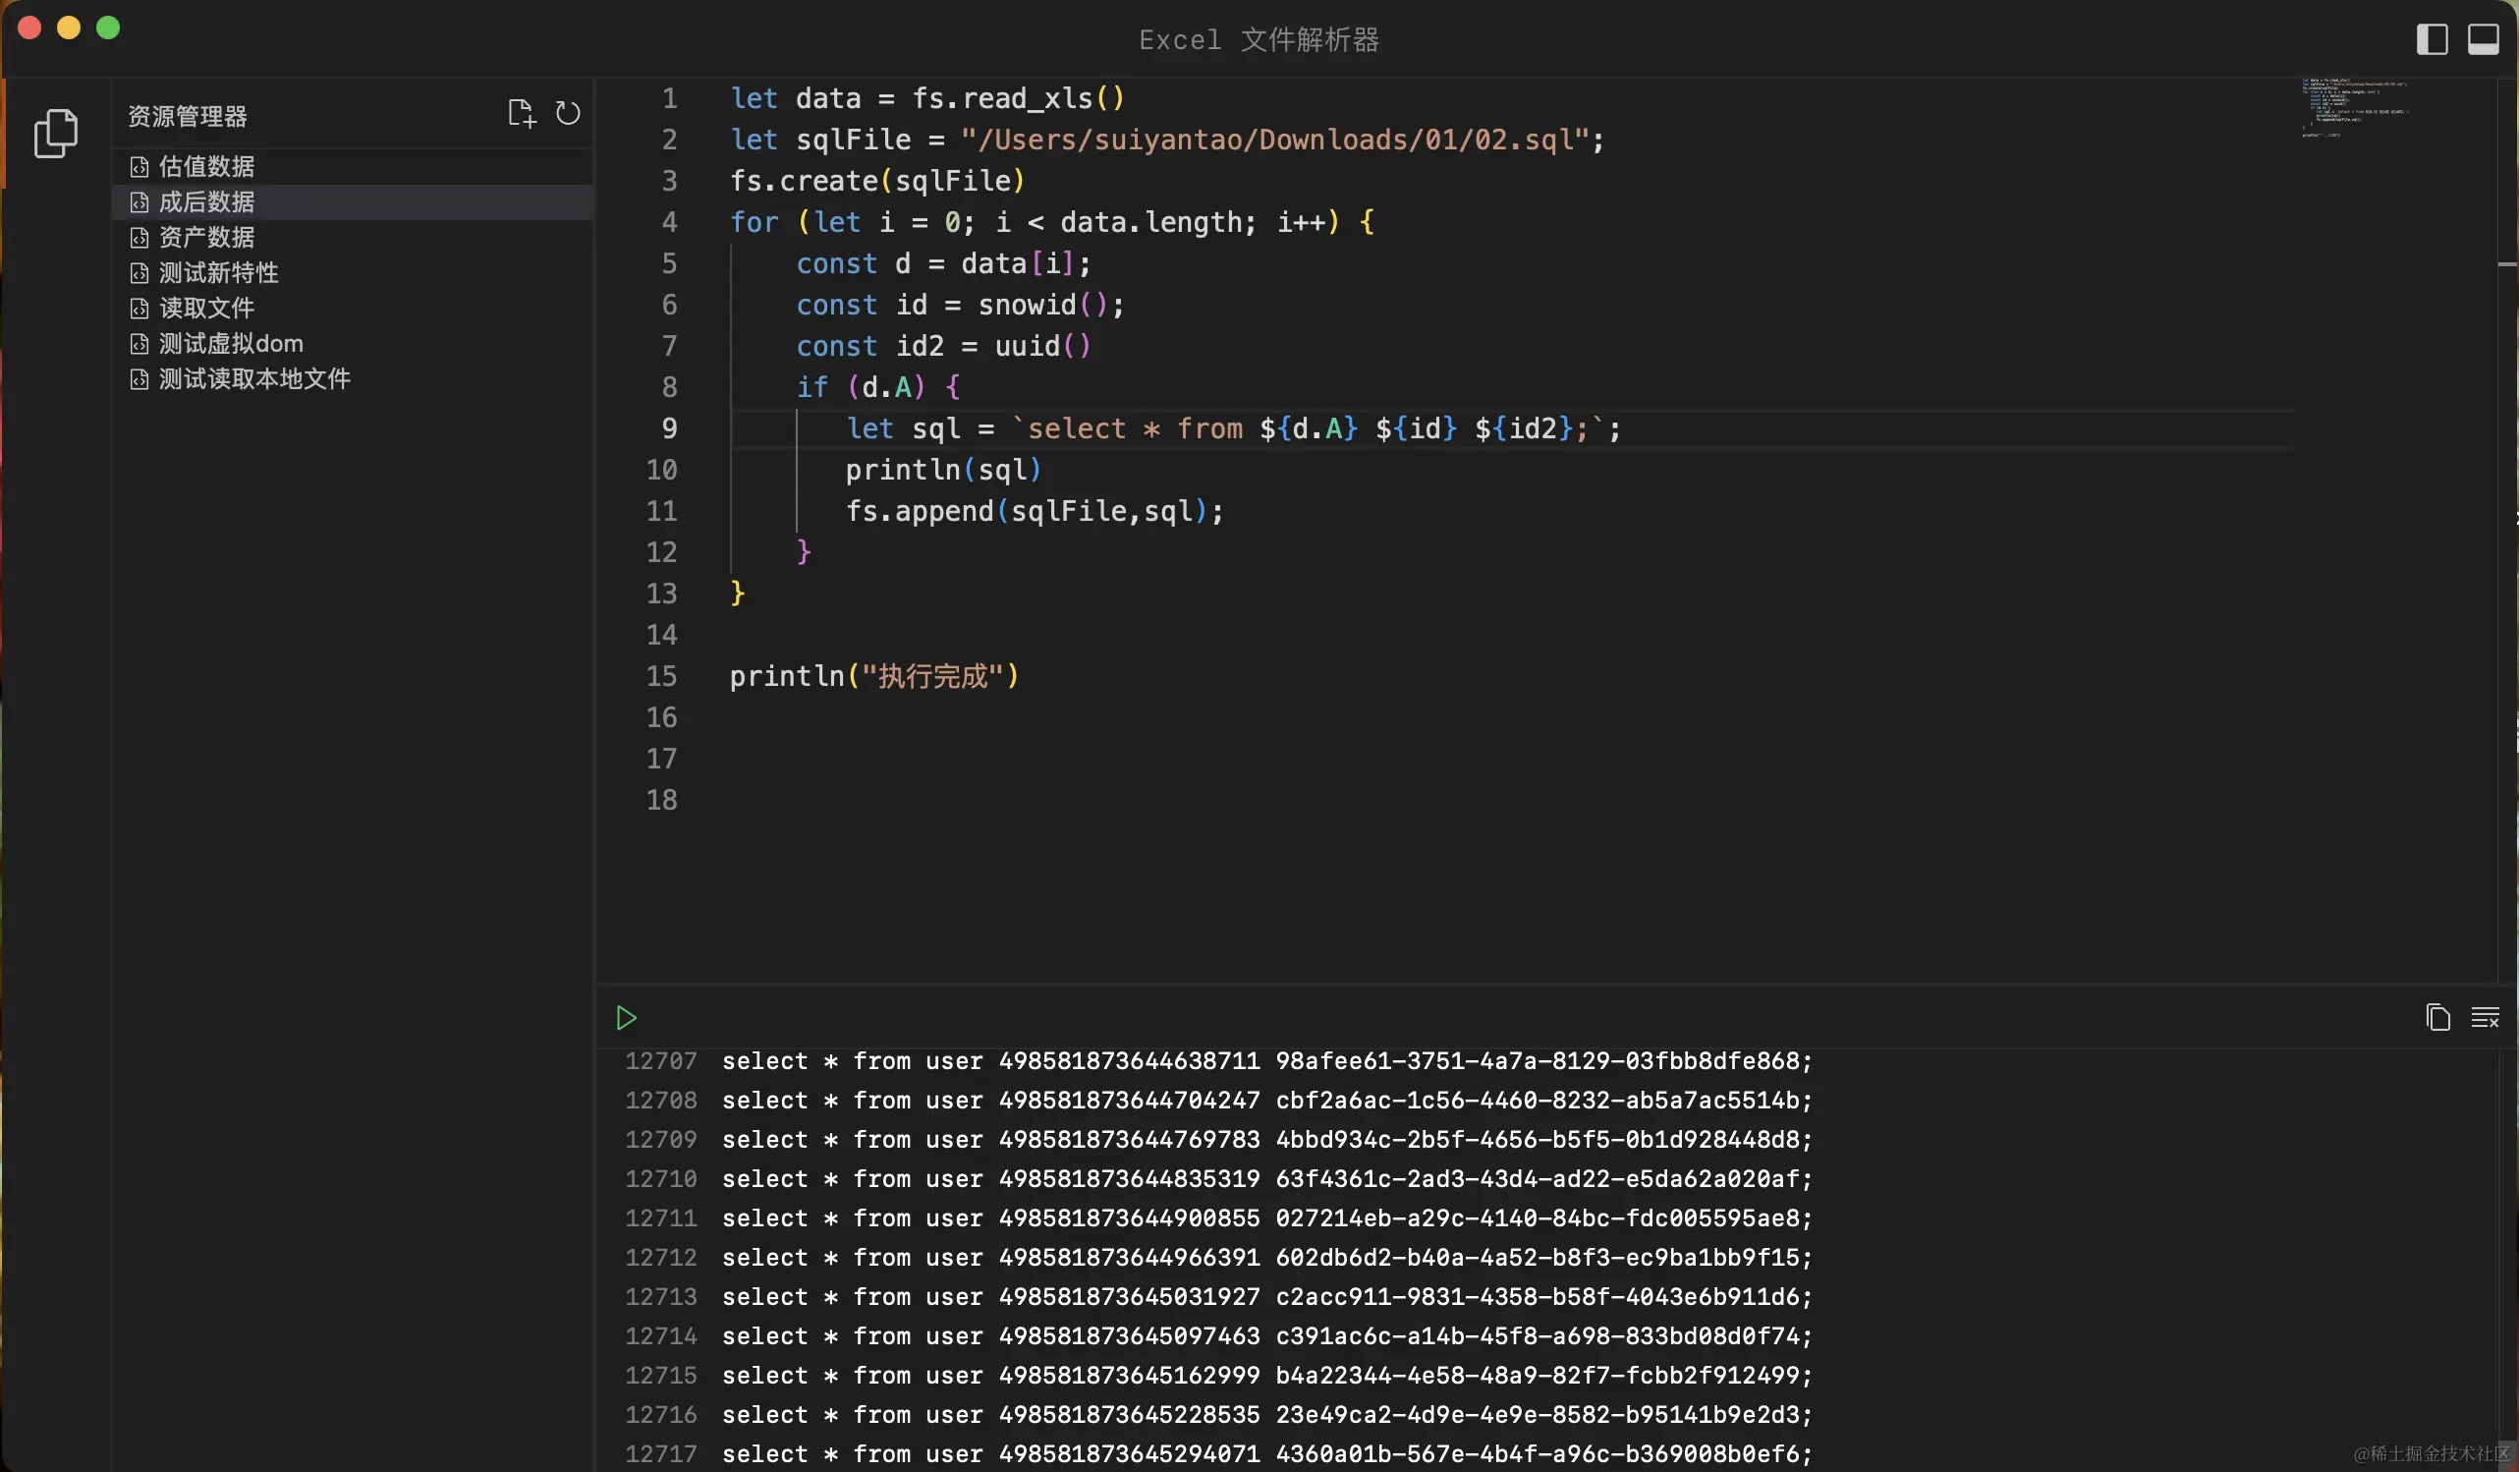Open the 测试新特性 script file
This screenshot has height=1472, width=2519.
(218, 272)
